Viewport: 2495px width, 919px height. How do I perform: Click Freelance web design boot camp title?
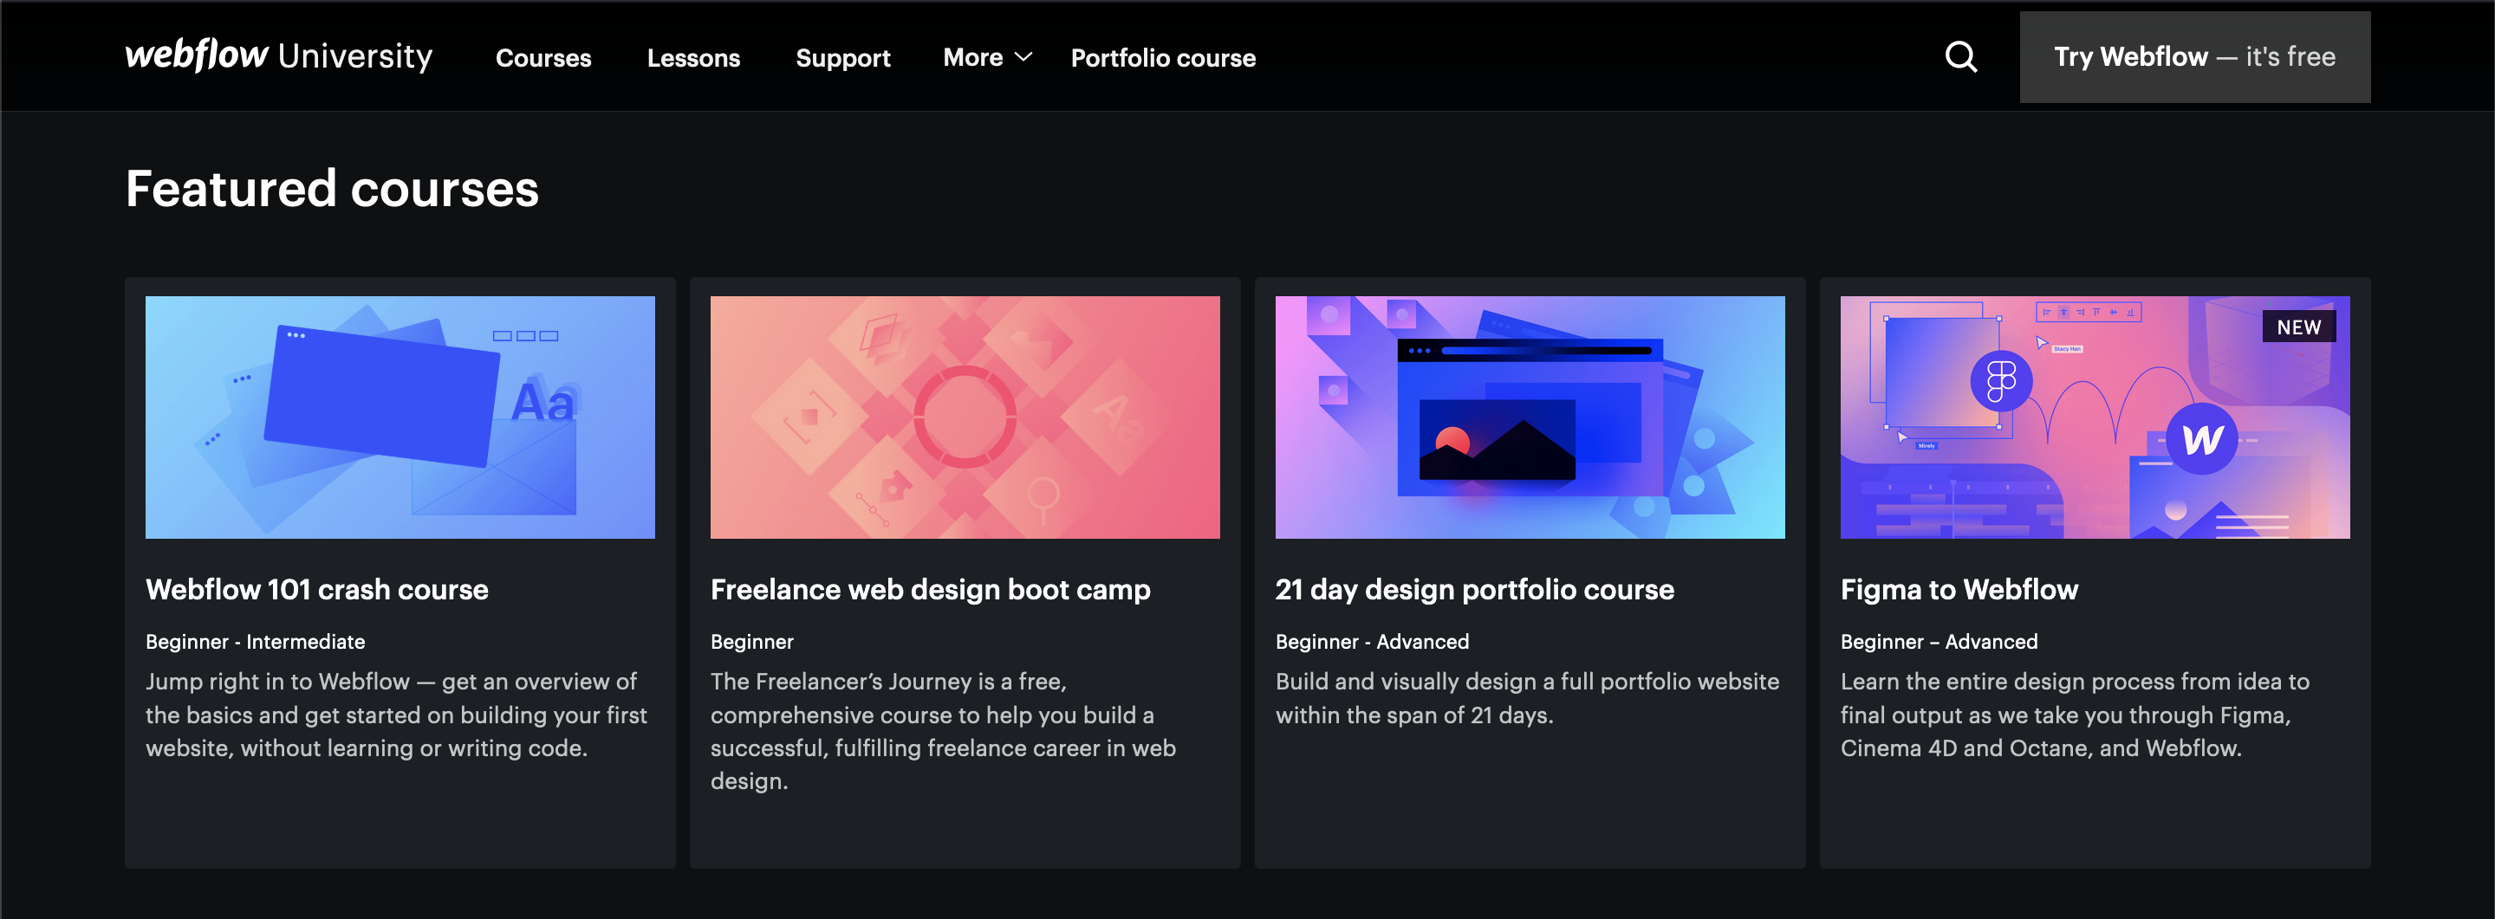(x=930, y=590)
